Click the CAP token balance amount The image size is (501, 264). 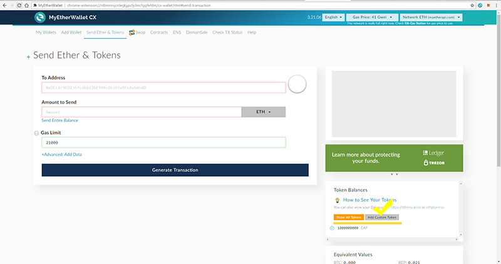click(348, 228)
